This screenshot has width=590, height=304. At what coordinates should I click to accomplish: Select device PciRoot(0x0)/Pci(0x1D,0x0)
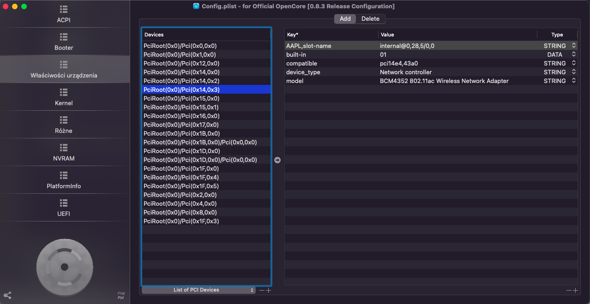[x=206, y=151]
